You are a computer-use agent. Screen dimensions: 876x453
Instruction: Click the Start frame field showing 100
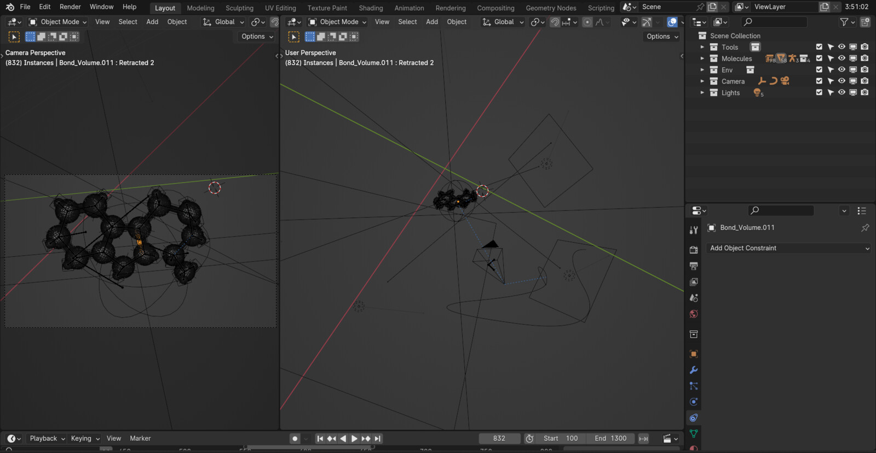561,438
